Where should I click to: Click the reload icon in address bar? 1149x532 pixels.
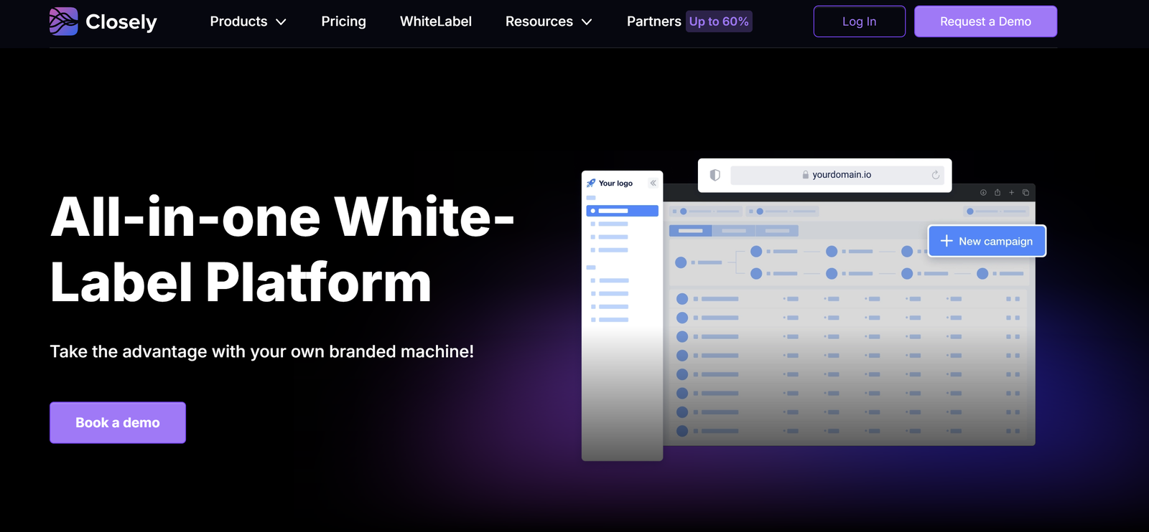[936, 175]
